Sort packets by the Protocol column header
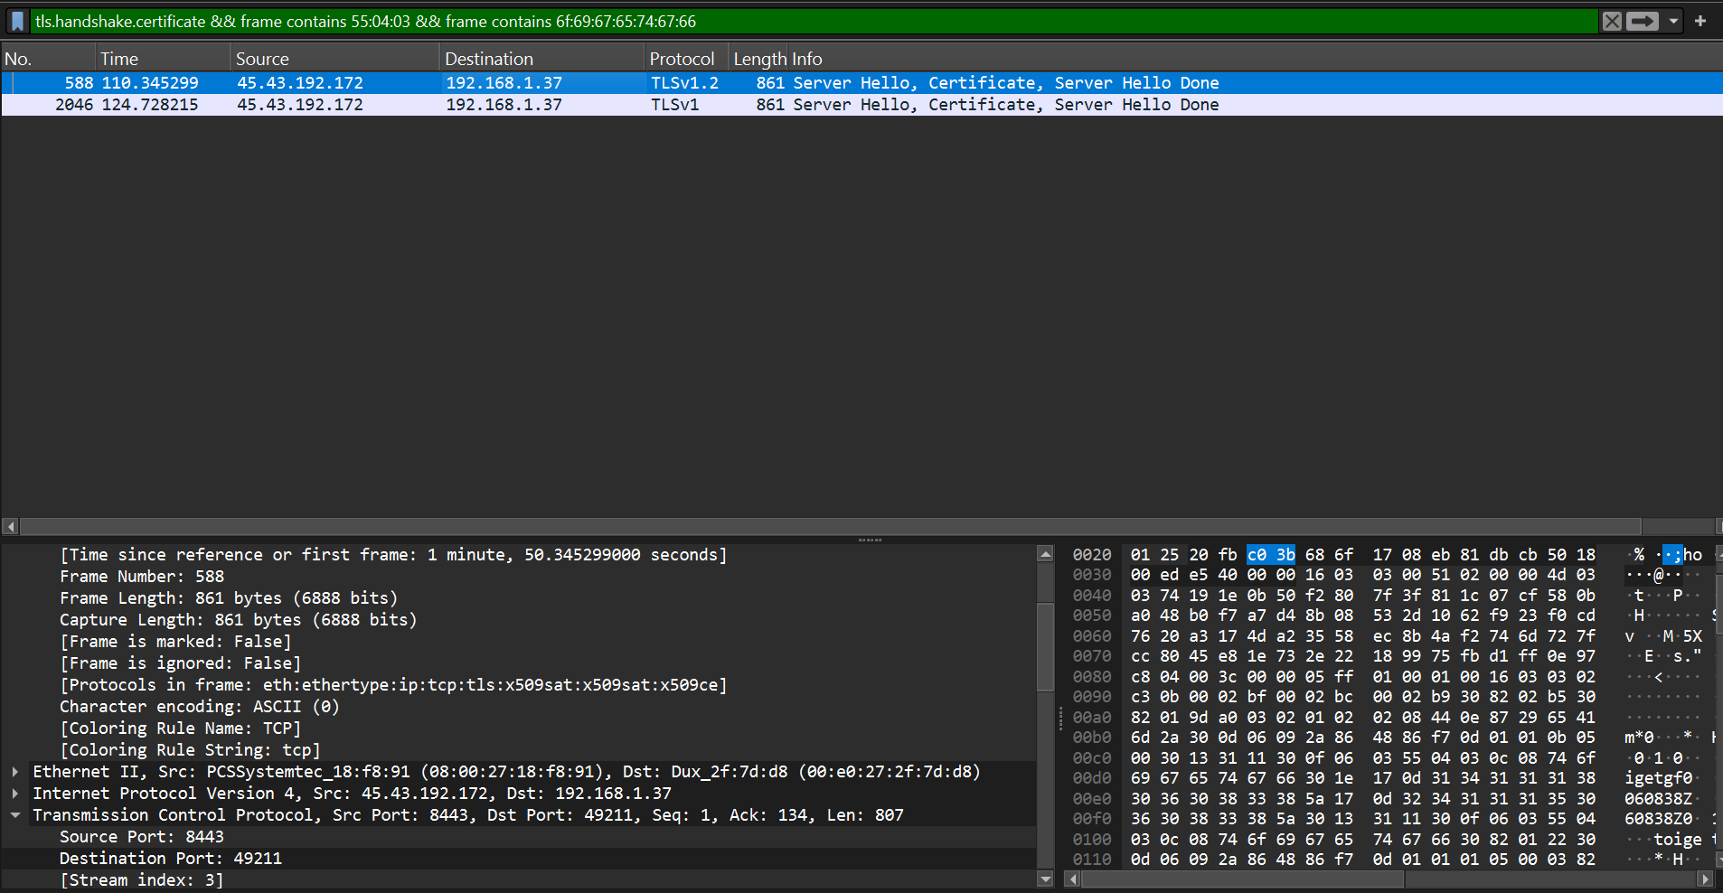Image resolution: width=1723 pixels, height=893 pixels. click(x=686, y=59)
